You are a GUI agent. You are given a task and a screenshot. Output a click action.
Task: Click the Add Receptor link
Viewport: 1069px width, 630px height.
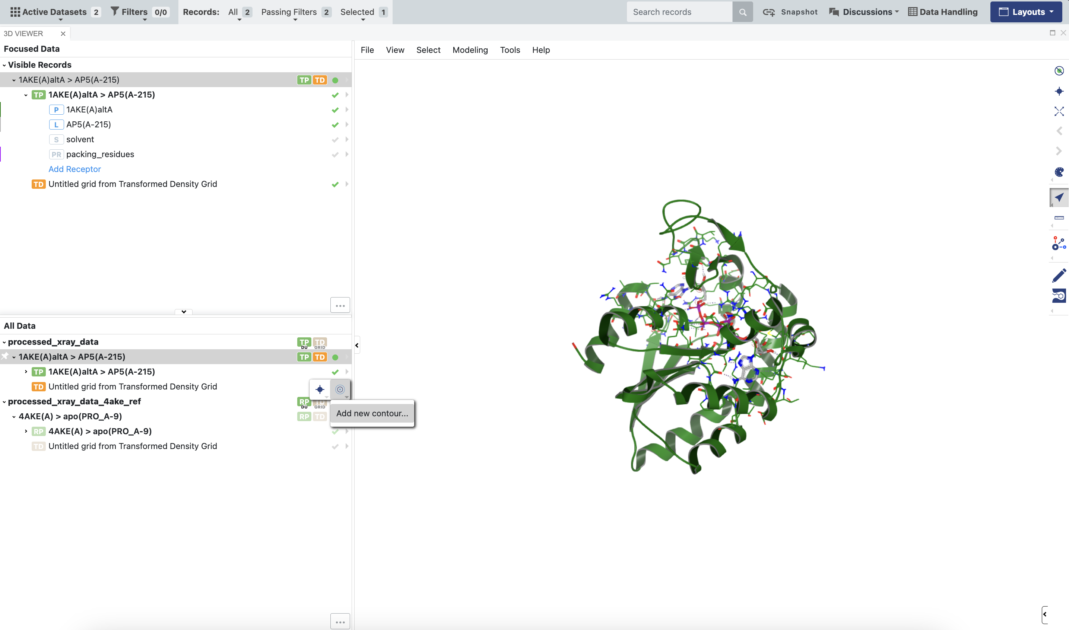pos(75,169)
